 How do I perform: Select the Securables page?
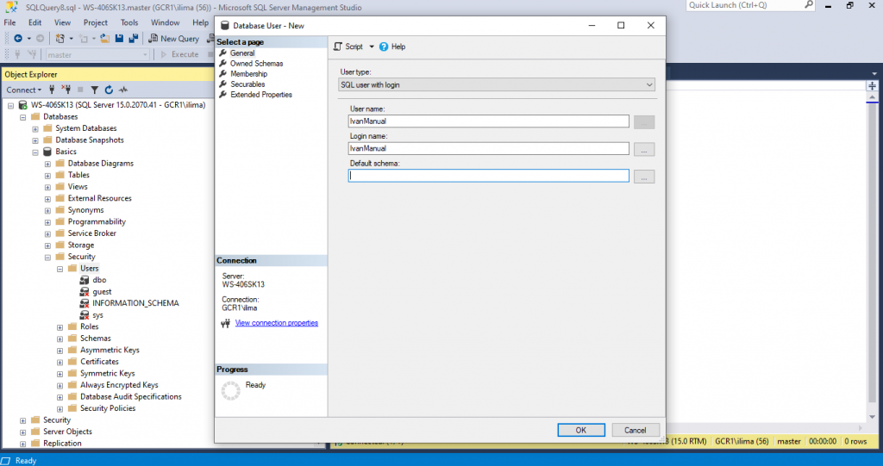(247, 84)
